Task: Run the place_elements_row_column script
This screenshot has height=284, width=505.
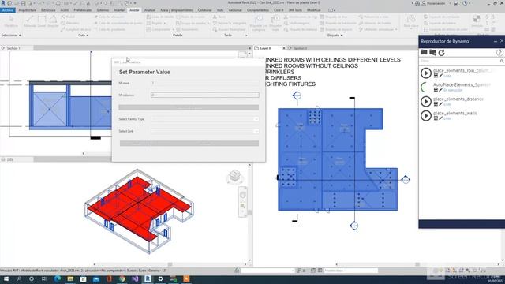Action: (426, 73)
